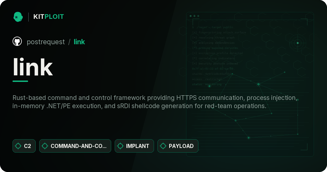
Task: Click the crosshair icon in PAYLOAD tag
Action: pos(163,146)
